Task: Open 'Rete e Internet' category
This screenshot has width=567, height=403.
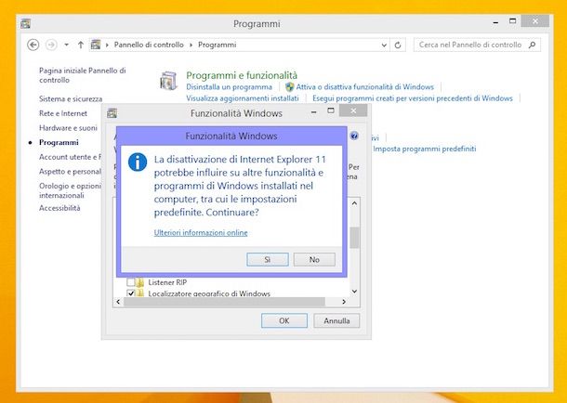Action: [63, 113]
